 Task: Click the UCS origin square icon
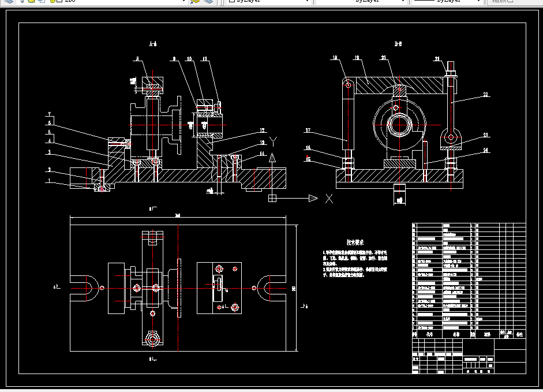tap(272, 198)
